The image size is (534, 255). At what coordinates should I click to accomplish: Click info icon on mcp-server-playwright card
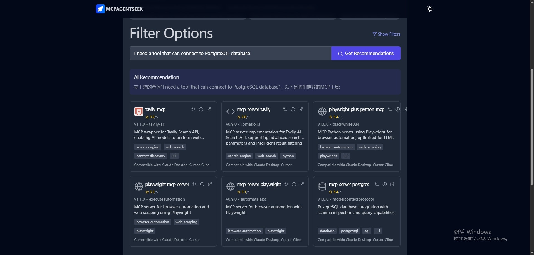(x=294, y=184)
